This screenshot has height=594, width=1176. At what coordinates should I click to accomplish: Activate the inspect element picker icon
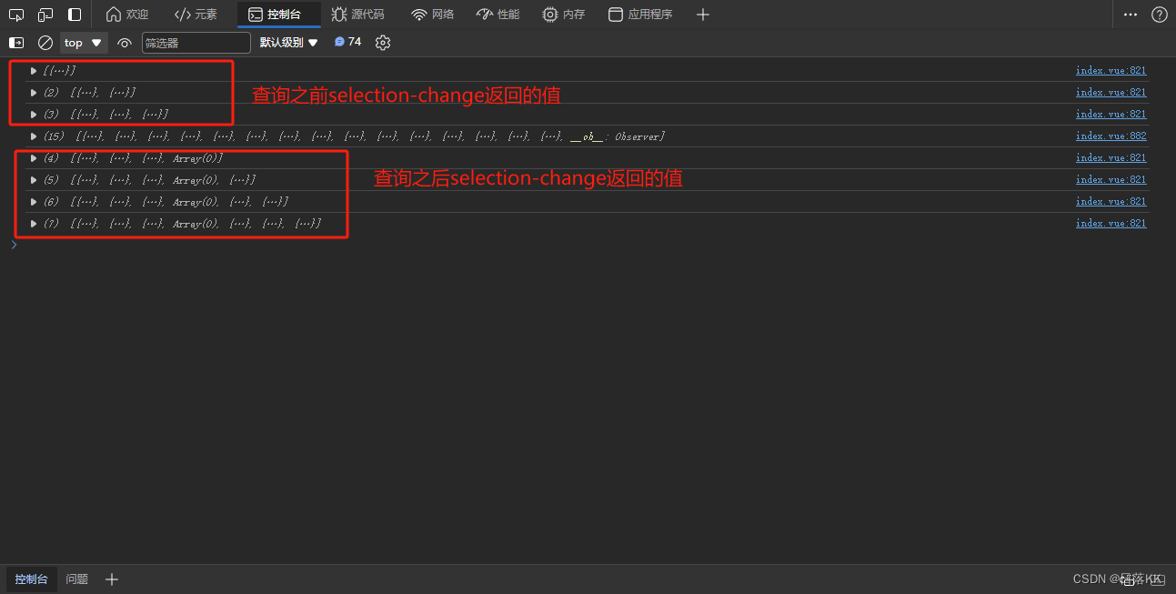16,15
